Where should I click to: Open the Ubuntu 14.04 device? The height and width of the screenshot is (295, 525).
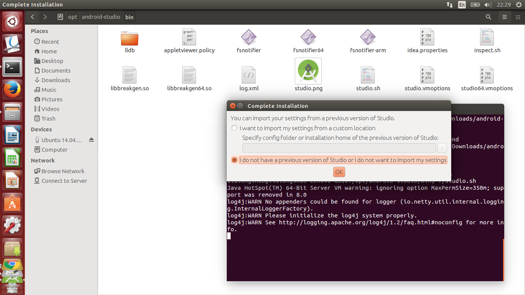pos(58,140)
